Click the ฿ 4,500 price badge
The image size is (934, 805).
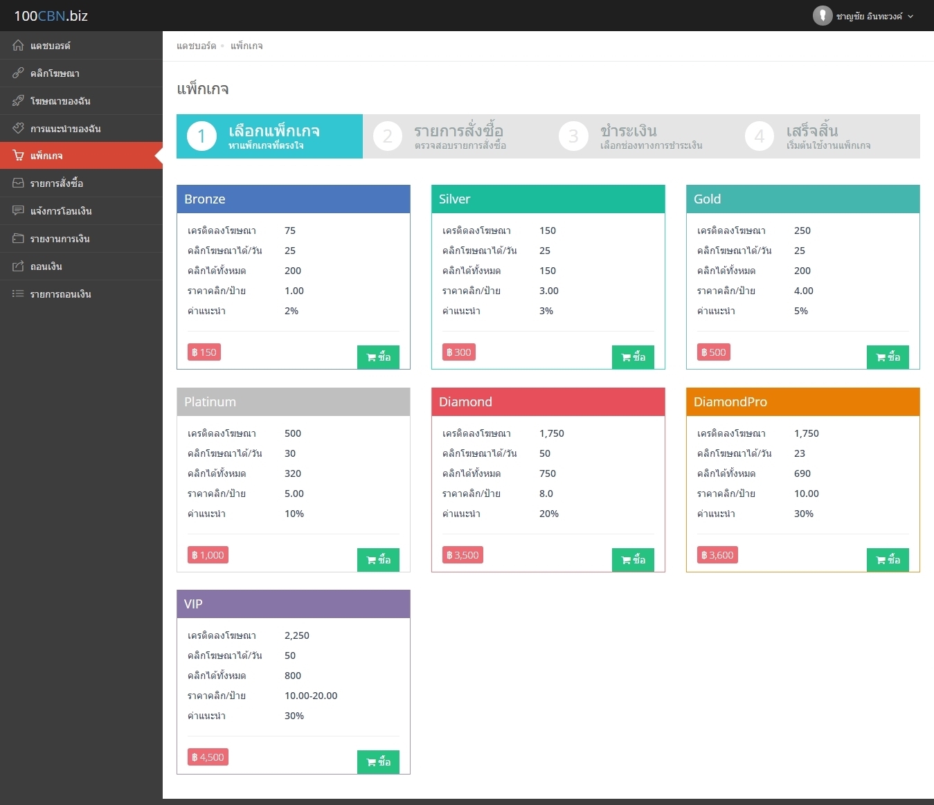208,757
